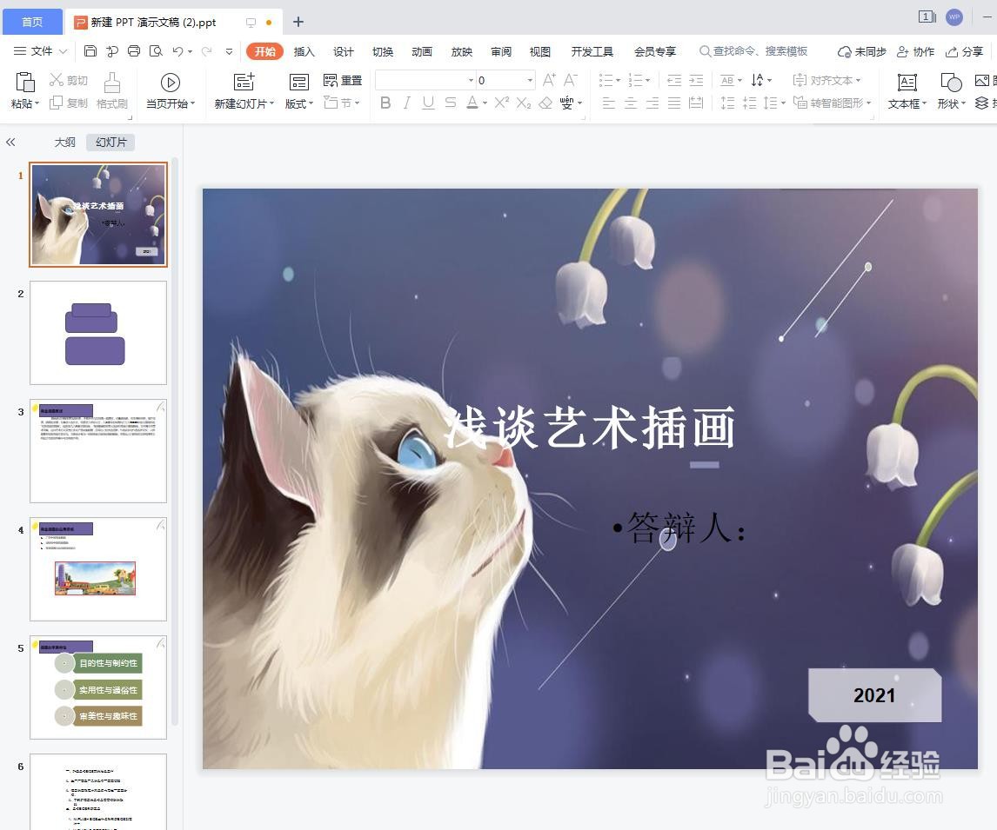Click Convert to Smart Graphic (转智能图形)
The width and height of the screenshot is (997, 830).
click(x=832, y=103)
